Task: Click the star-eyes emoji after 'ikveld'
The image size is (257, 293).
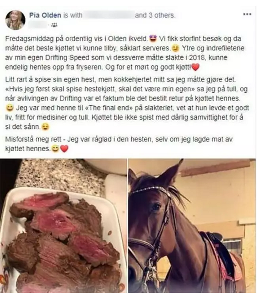Action: [153, 39]
